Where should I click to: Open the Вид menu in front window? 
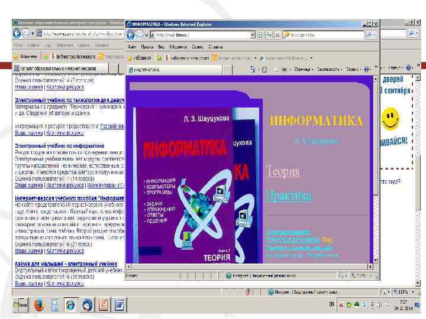pos(161,47)
